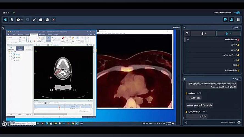Viewport: 244px width, 137px height.
Task: Click the red color swatch of first structure row
Action: coord(59,107)
